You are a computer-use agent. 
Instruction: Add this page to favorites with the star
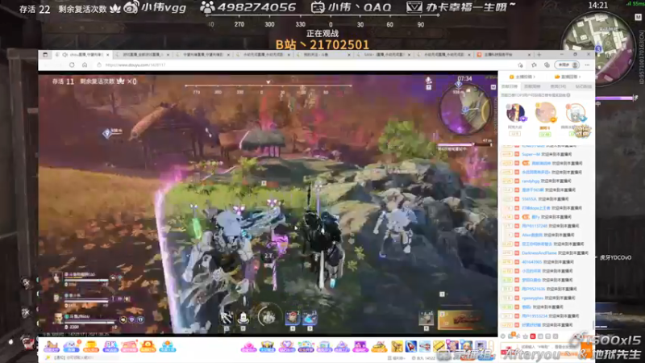point(521,65)
